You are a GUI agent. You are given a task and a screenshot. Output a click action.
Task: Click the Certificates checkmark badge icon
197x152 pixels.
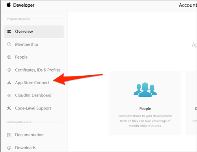pyautogui.click(x=9, y=70)
